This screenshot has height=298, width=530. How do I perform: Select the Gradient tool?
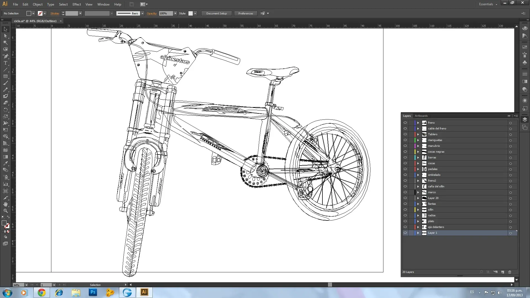pos(5,157)
